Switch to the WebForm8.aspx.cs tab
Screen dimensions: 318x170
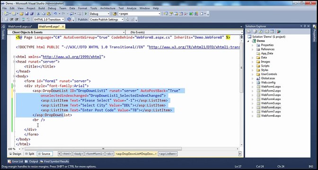20,26
